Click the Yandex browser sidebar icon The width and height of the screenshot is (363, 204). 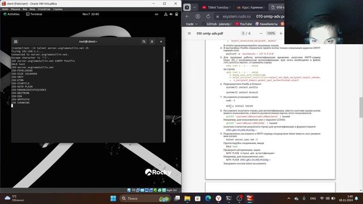187,7
